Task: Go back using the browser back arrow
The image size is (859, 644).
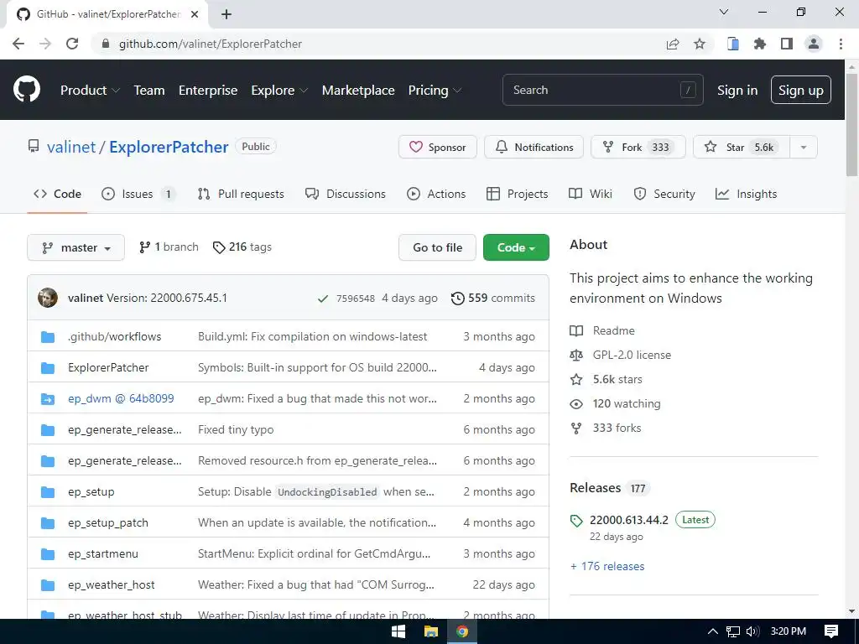Action: click(18, 44)
